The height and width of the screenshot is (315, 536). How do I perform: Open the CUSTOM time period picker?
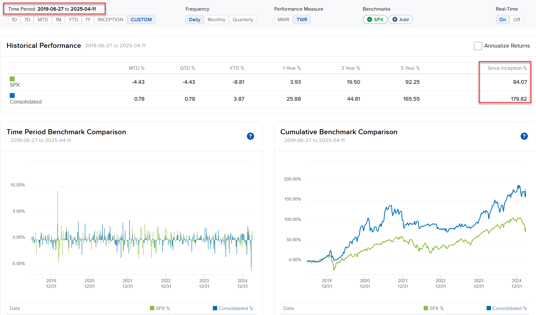(x=141, y=19)
